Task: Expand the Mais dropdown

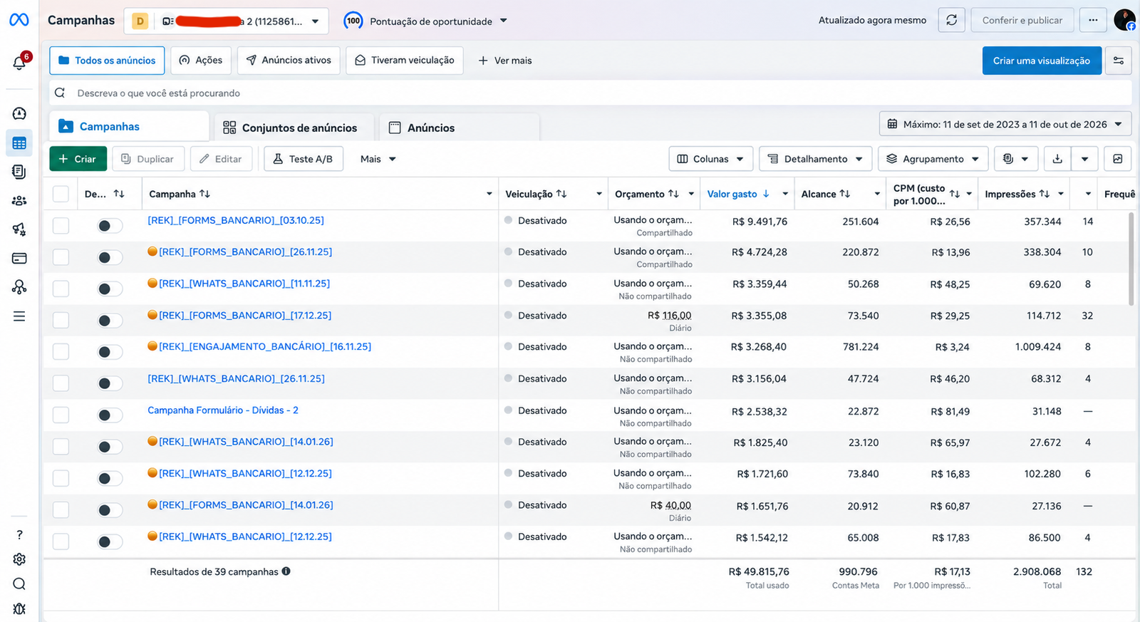Action: [x=378, y=159]
